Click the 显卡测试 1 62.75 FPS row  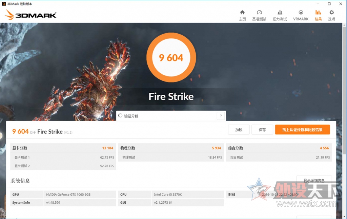point(63,158)
